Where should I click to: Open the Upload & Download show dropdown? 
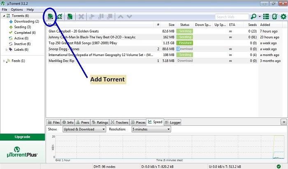coord(84,129)
